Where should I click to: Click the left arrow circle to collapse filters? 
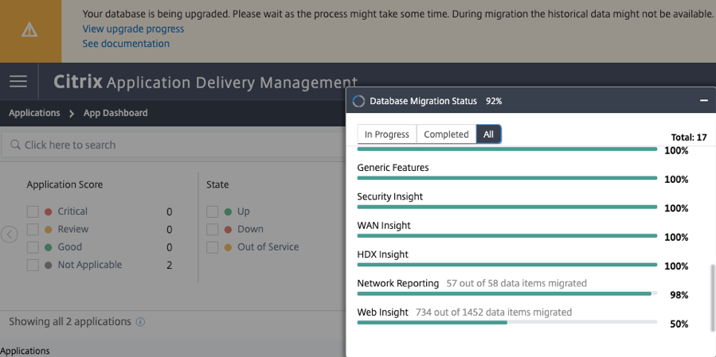point(9,235)
